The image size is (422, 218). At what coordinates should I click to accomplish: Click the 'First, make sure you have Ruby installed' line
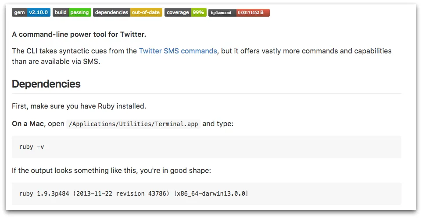[79, 106]
